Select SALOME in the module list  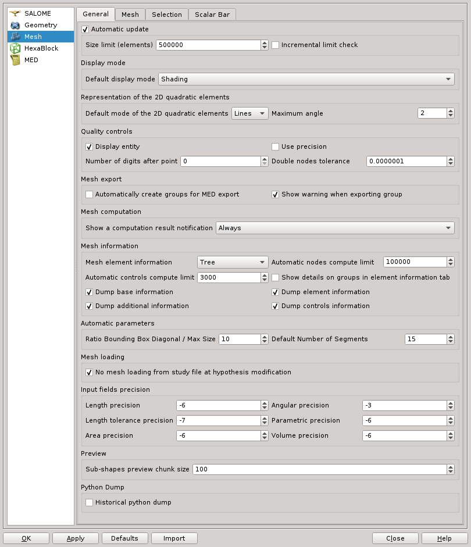pyautogui.click(x=41, y=13)
